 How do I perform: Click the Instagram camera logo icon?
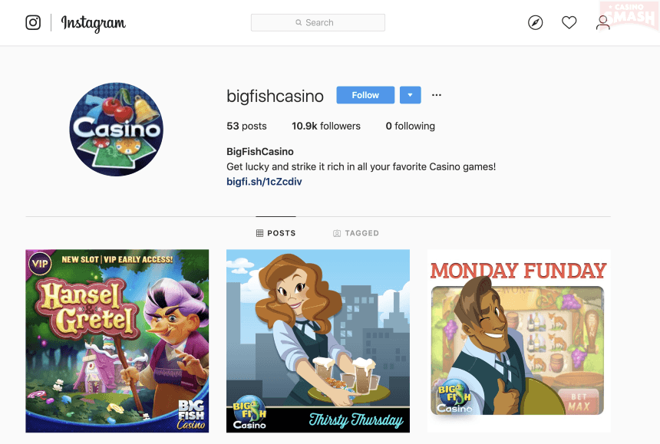point(33,22)
